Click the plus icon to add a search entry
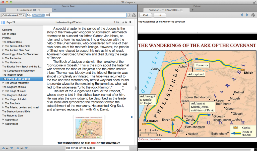Image resolution: width=257 pixels, height=151 pixels. point(130,15)
